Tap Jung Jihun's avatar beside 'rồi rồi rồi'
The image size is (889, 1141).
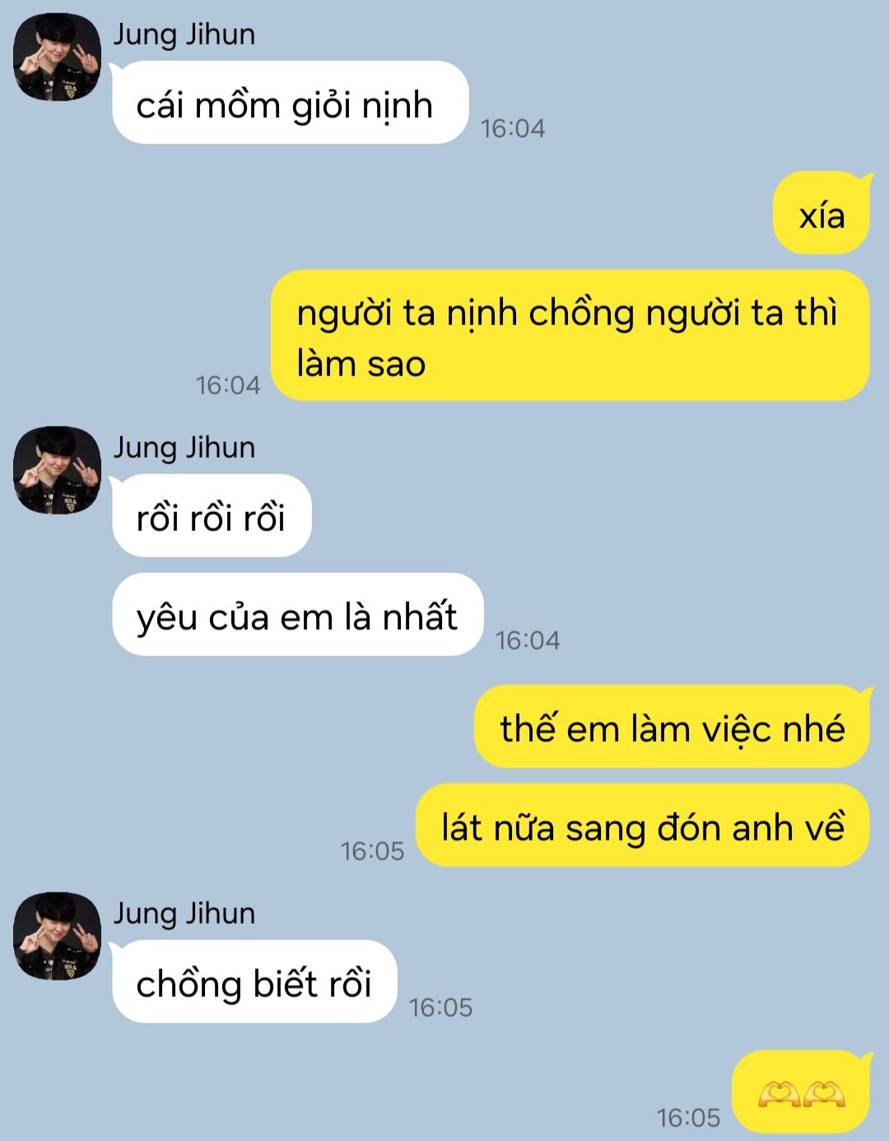[x=57, y=470]
